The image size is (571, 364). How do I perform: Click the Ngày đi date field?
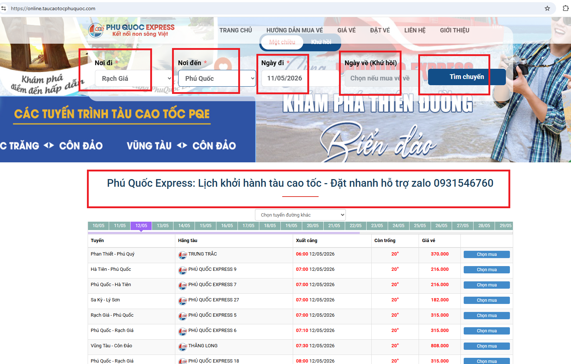point(300,78)
